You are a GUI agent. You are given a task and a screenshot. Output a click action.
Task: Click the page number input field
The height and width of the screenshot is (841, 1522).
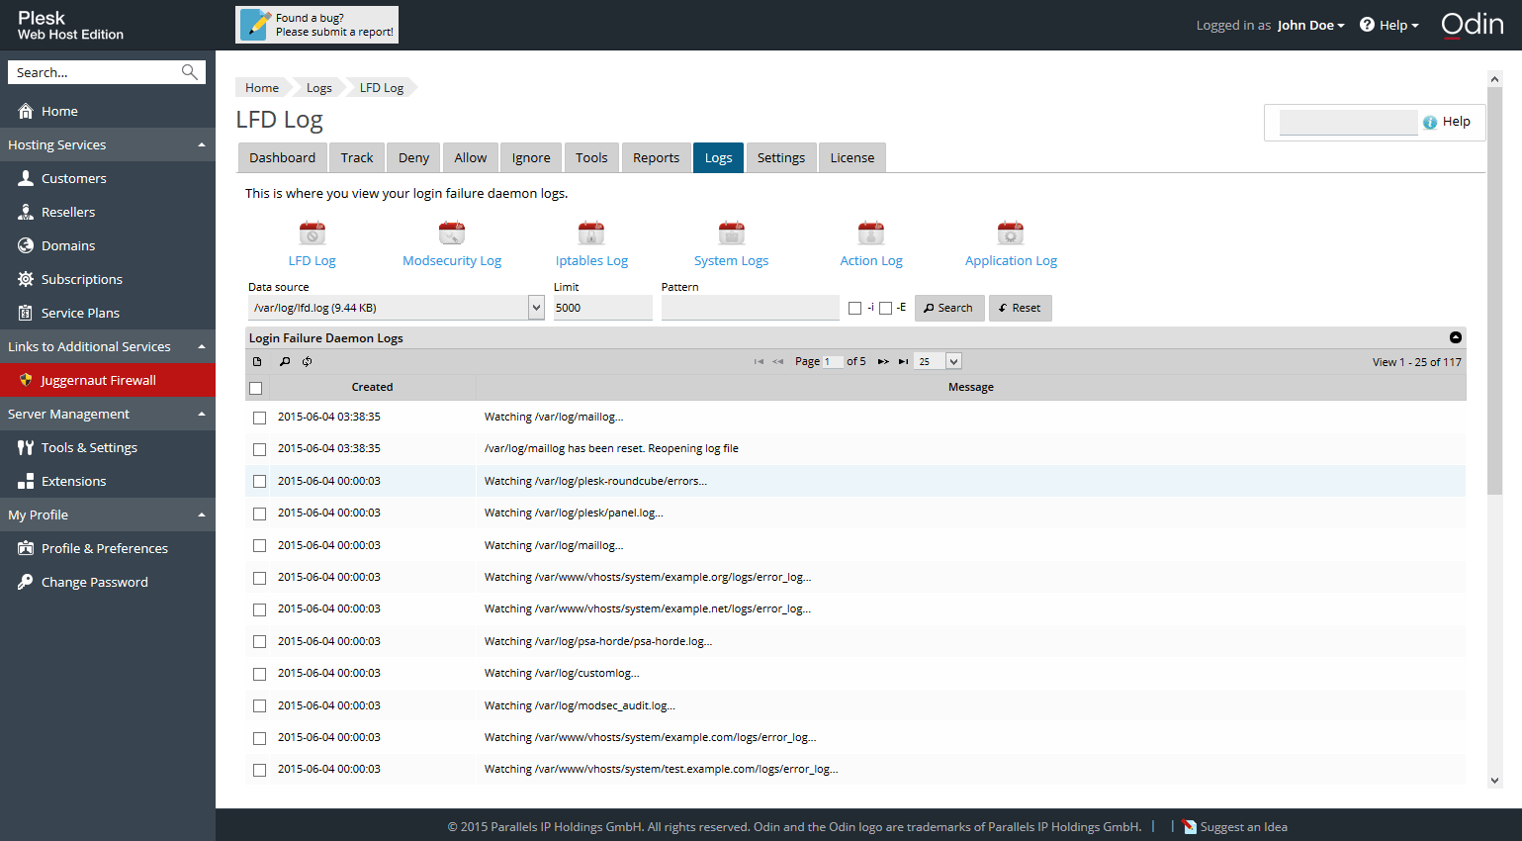pyautogui.click(x=833, y=362)
